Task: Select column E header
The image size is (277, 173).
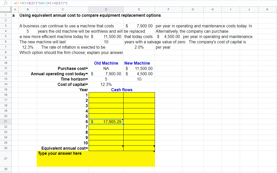Action: coord(139,9)
